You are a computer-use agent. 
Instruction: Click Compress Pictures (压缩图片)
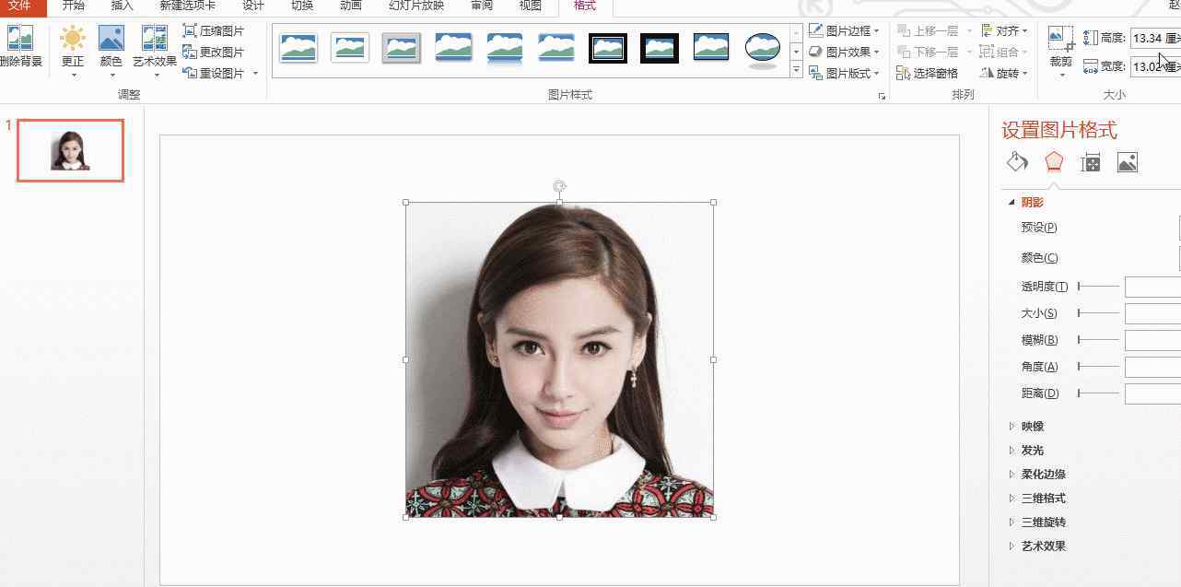(214, 30)
